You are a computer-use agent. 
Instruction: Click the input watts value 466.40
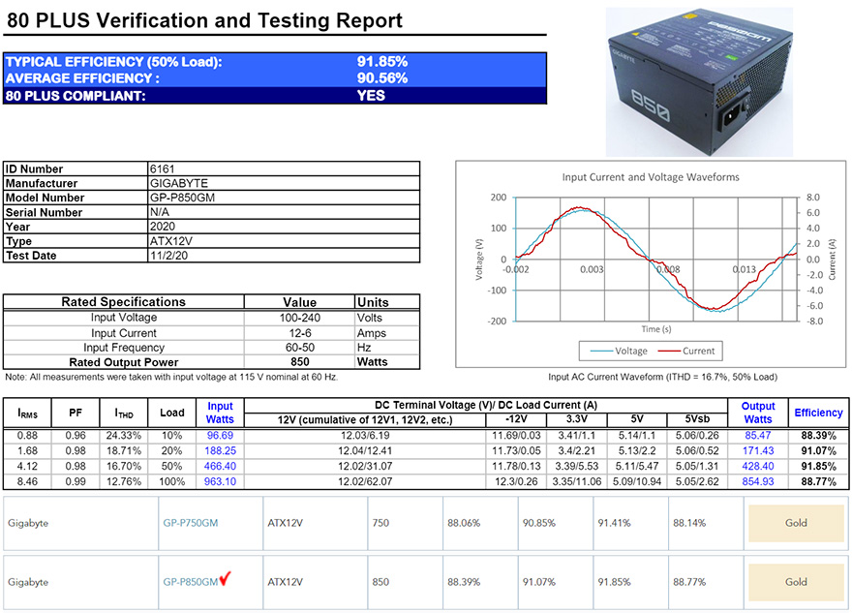[220, 466]
